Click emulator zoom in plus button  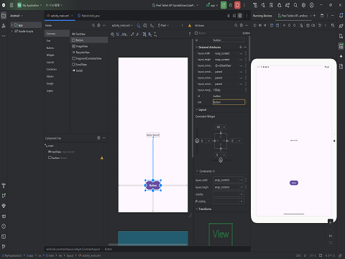[331, 223]
